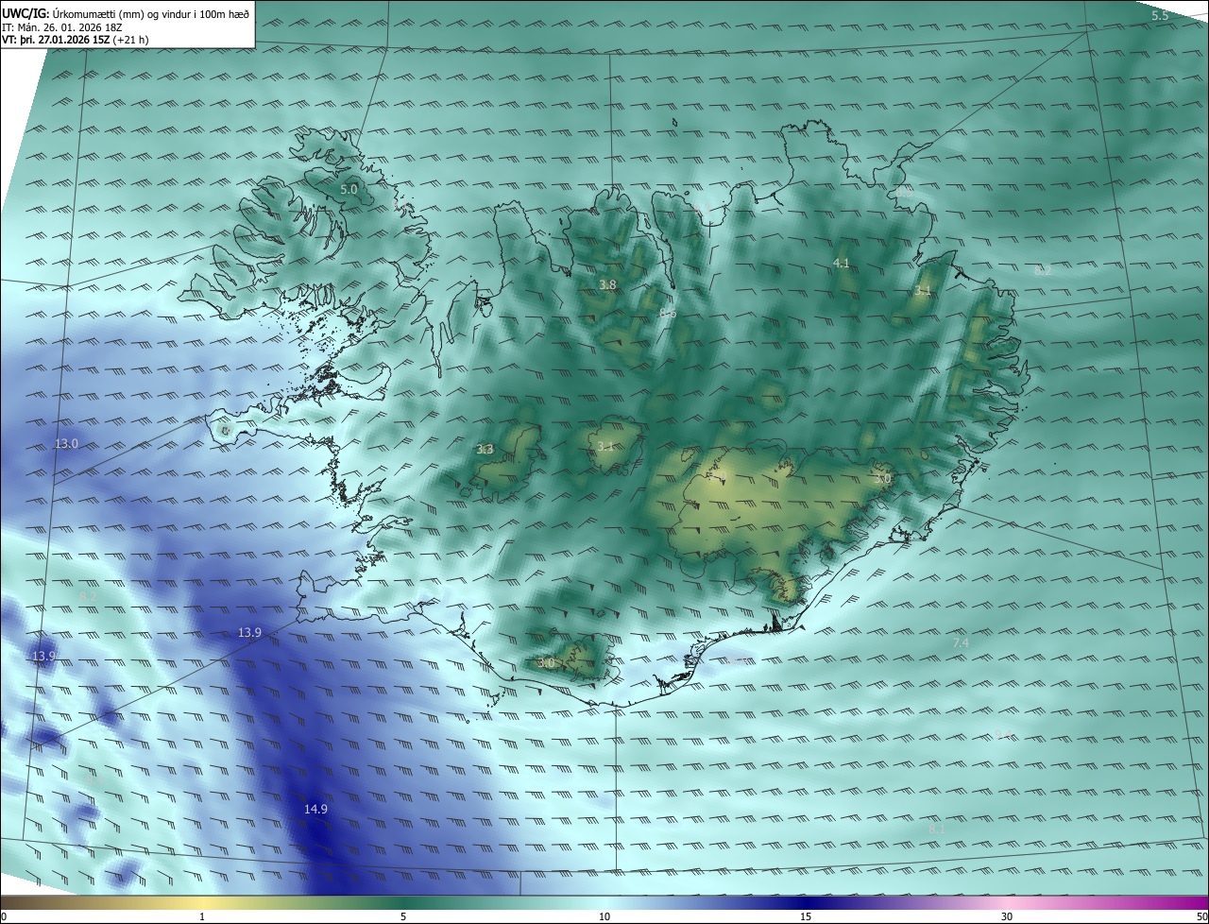Click the '1' tick on the color scale
The height and width of the screenshot is (924, 1209).
coord(202,916)
